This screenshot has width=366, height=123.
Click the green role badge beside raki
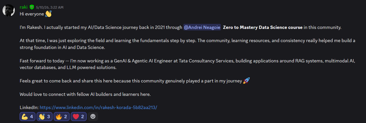click(32, 7)
